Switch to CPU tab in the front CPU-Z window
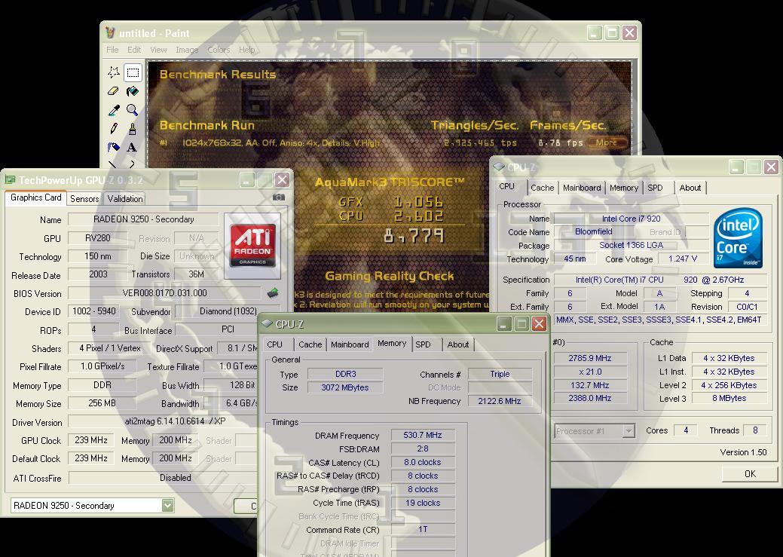 point(274,344)
